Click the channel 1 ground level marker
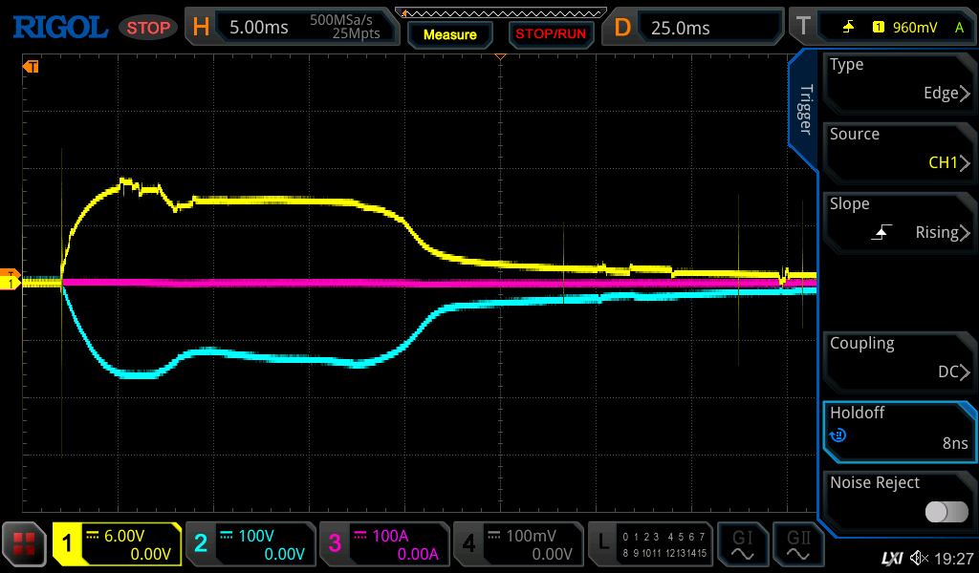The image size is (979, 573). pos(11,283)
